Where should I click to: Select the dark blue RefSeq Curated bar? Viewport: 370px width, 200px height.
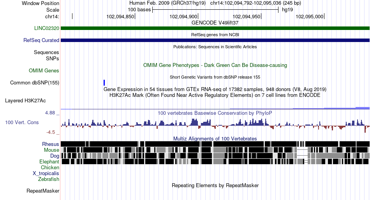(215, 40)
